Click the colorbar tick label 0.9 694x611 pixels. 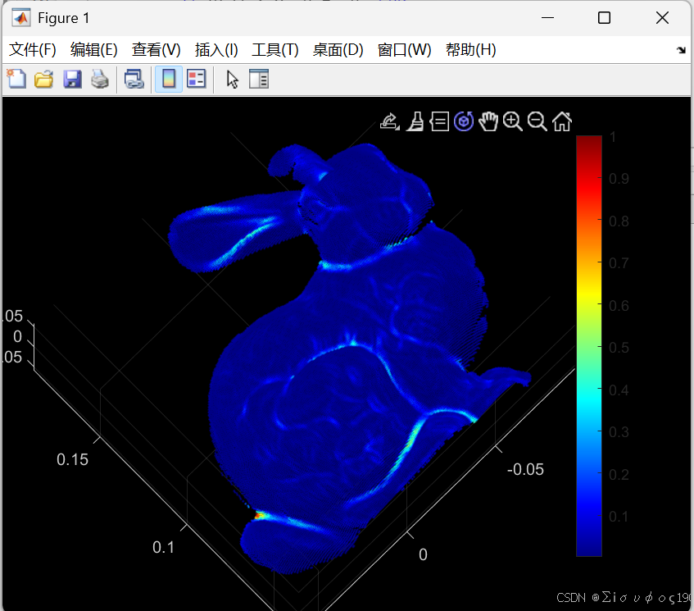tap(619, 179)
